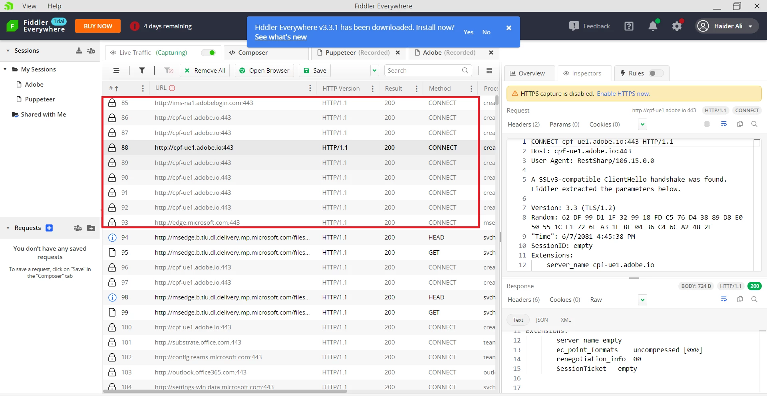This screenshot has width=767, height=396.
Task: Click the search magnifier in traffic toolbar
Action: tap(465, 71)
